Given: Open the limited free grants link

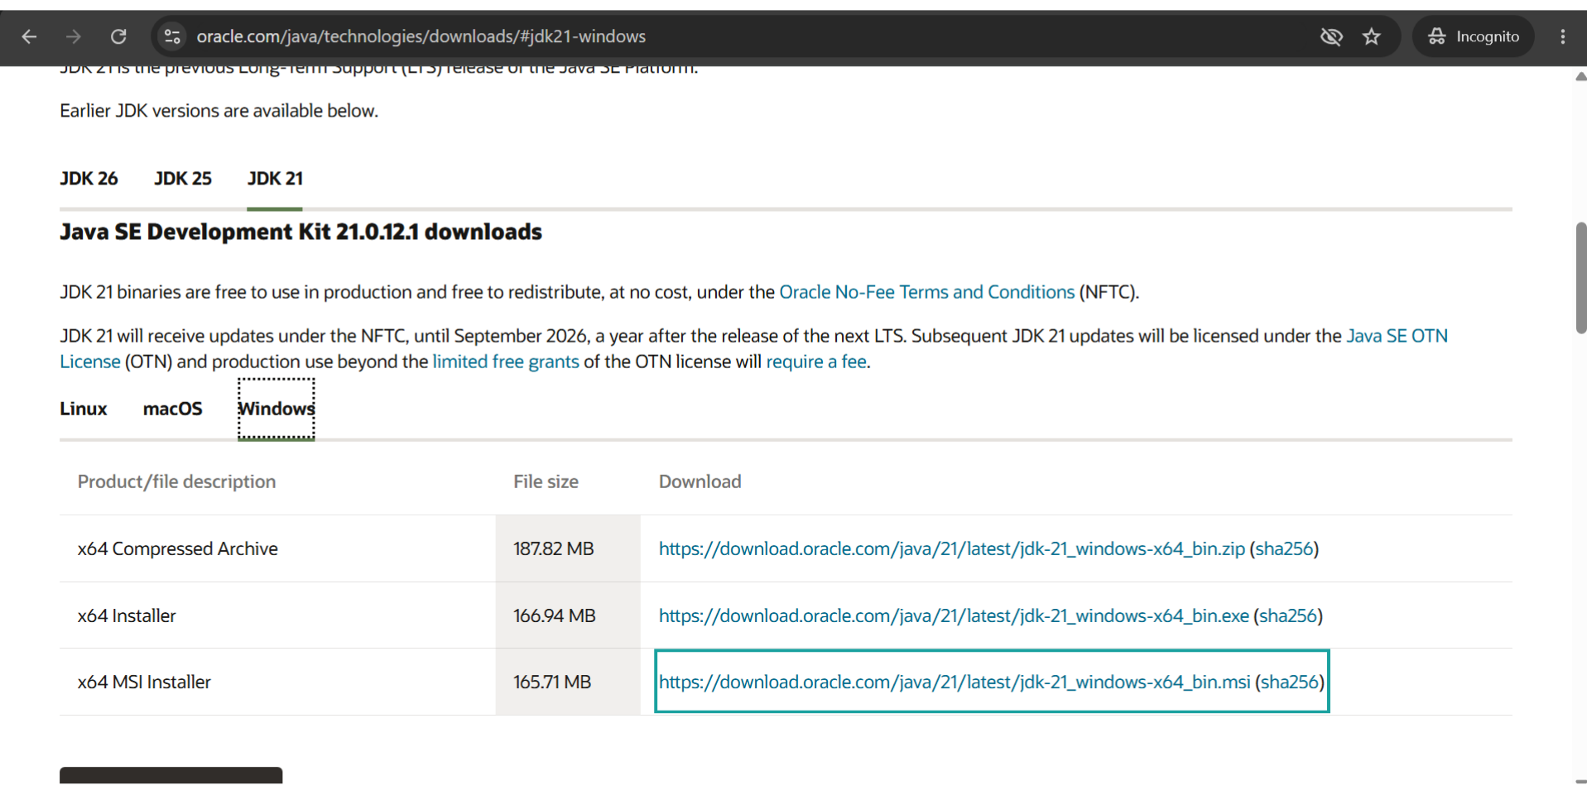Looking at the screenshot, I should (506, 361).
